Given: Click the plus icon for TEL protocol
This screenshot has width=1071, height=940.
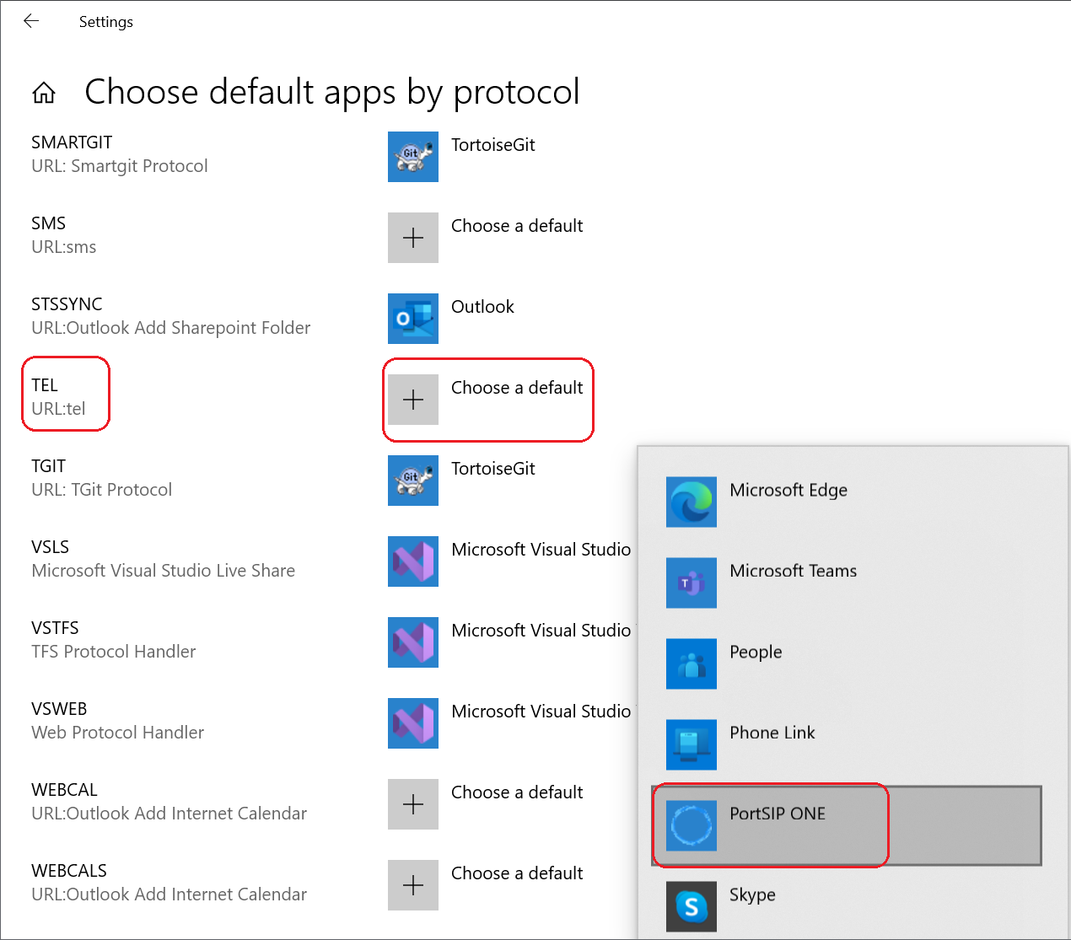Looking at the screenshot, I should pos(413,400).
